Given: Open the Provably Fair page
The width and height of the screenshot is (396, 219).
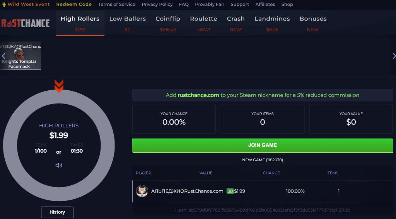Looking at the screenshot, I should coord(210,4).
